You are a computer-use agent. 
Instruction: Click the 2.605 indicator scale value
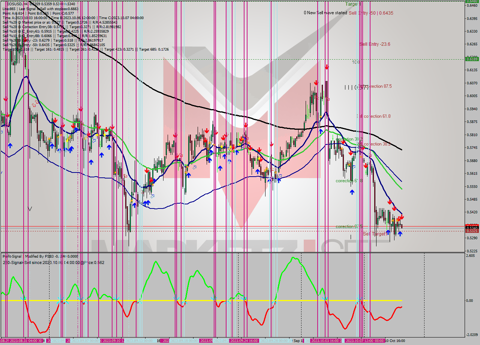470,256
